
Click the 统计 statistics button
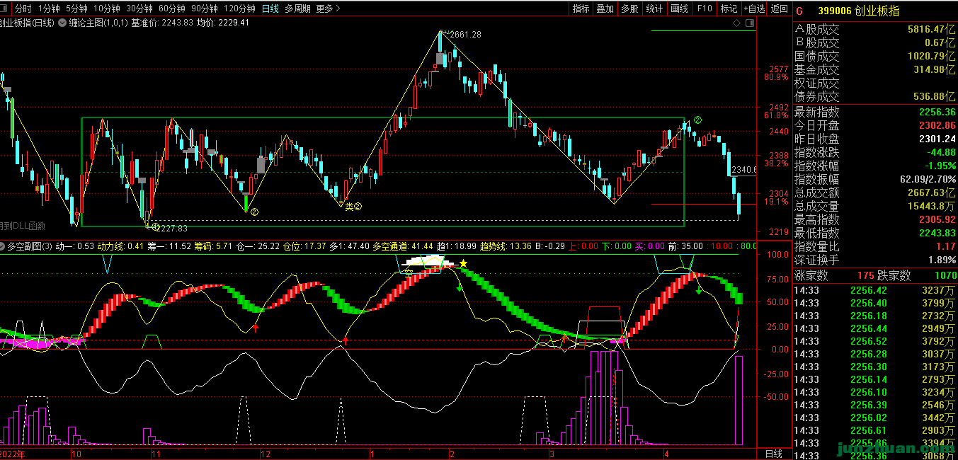(655, 8)
